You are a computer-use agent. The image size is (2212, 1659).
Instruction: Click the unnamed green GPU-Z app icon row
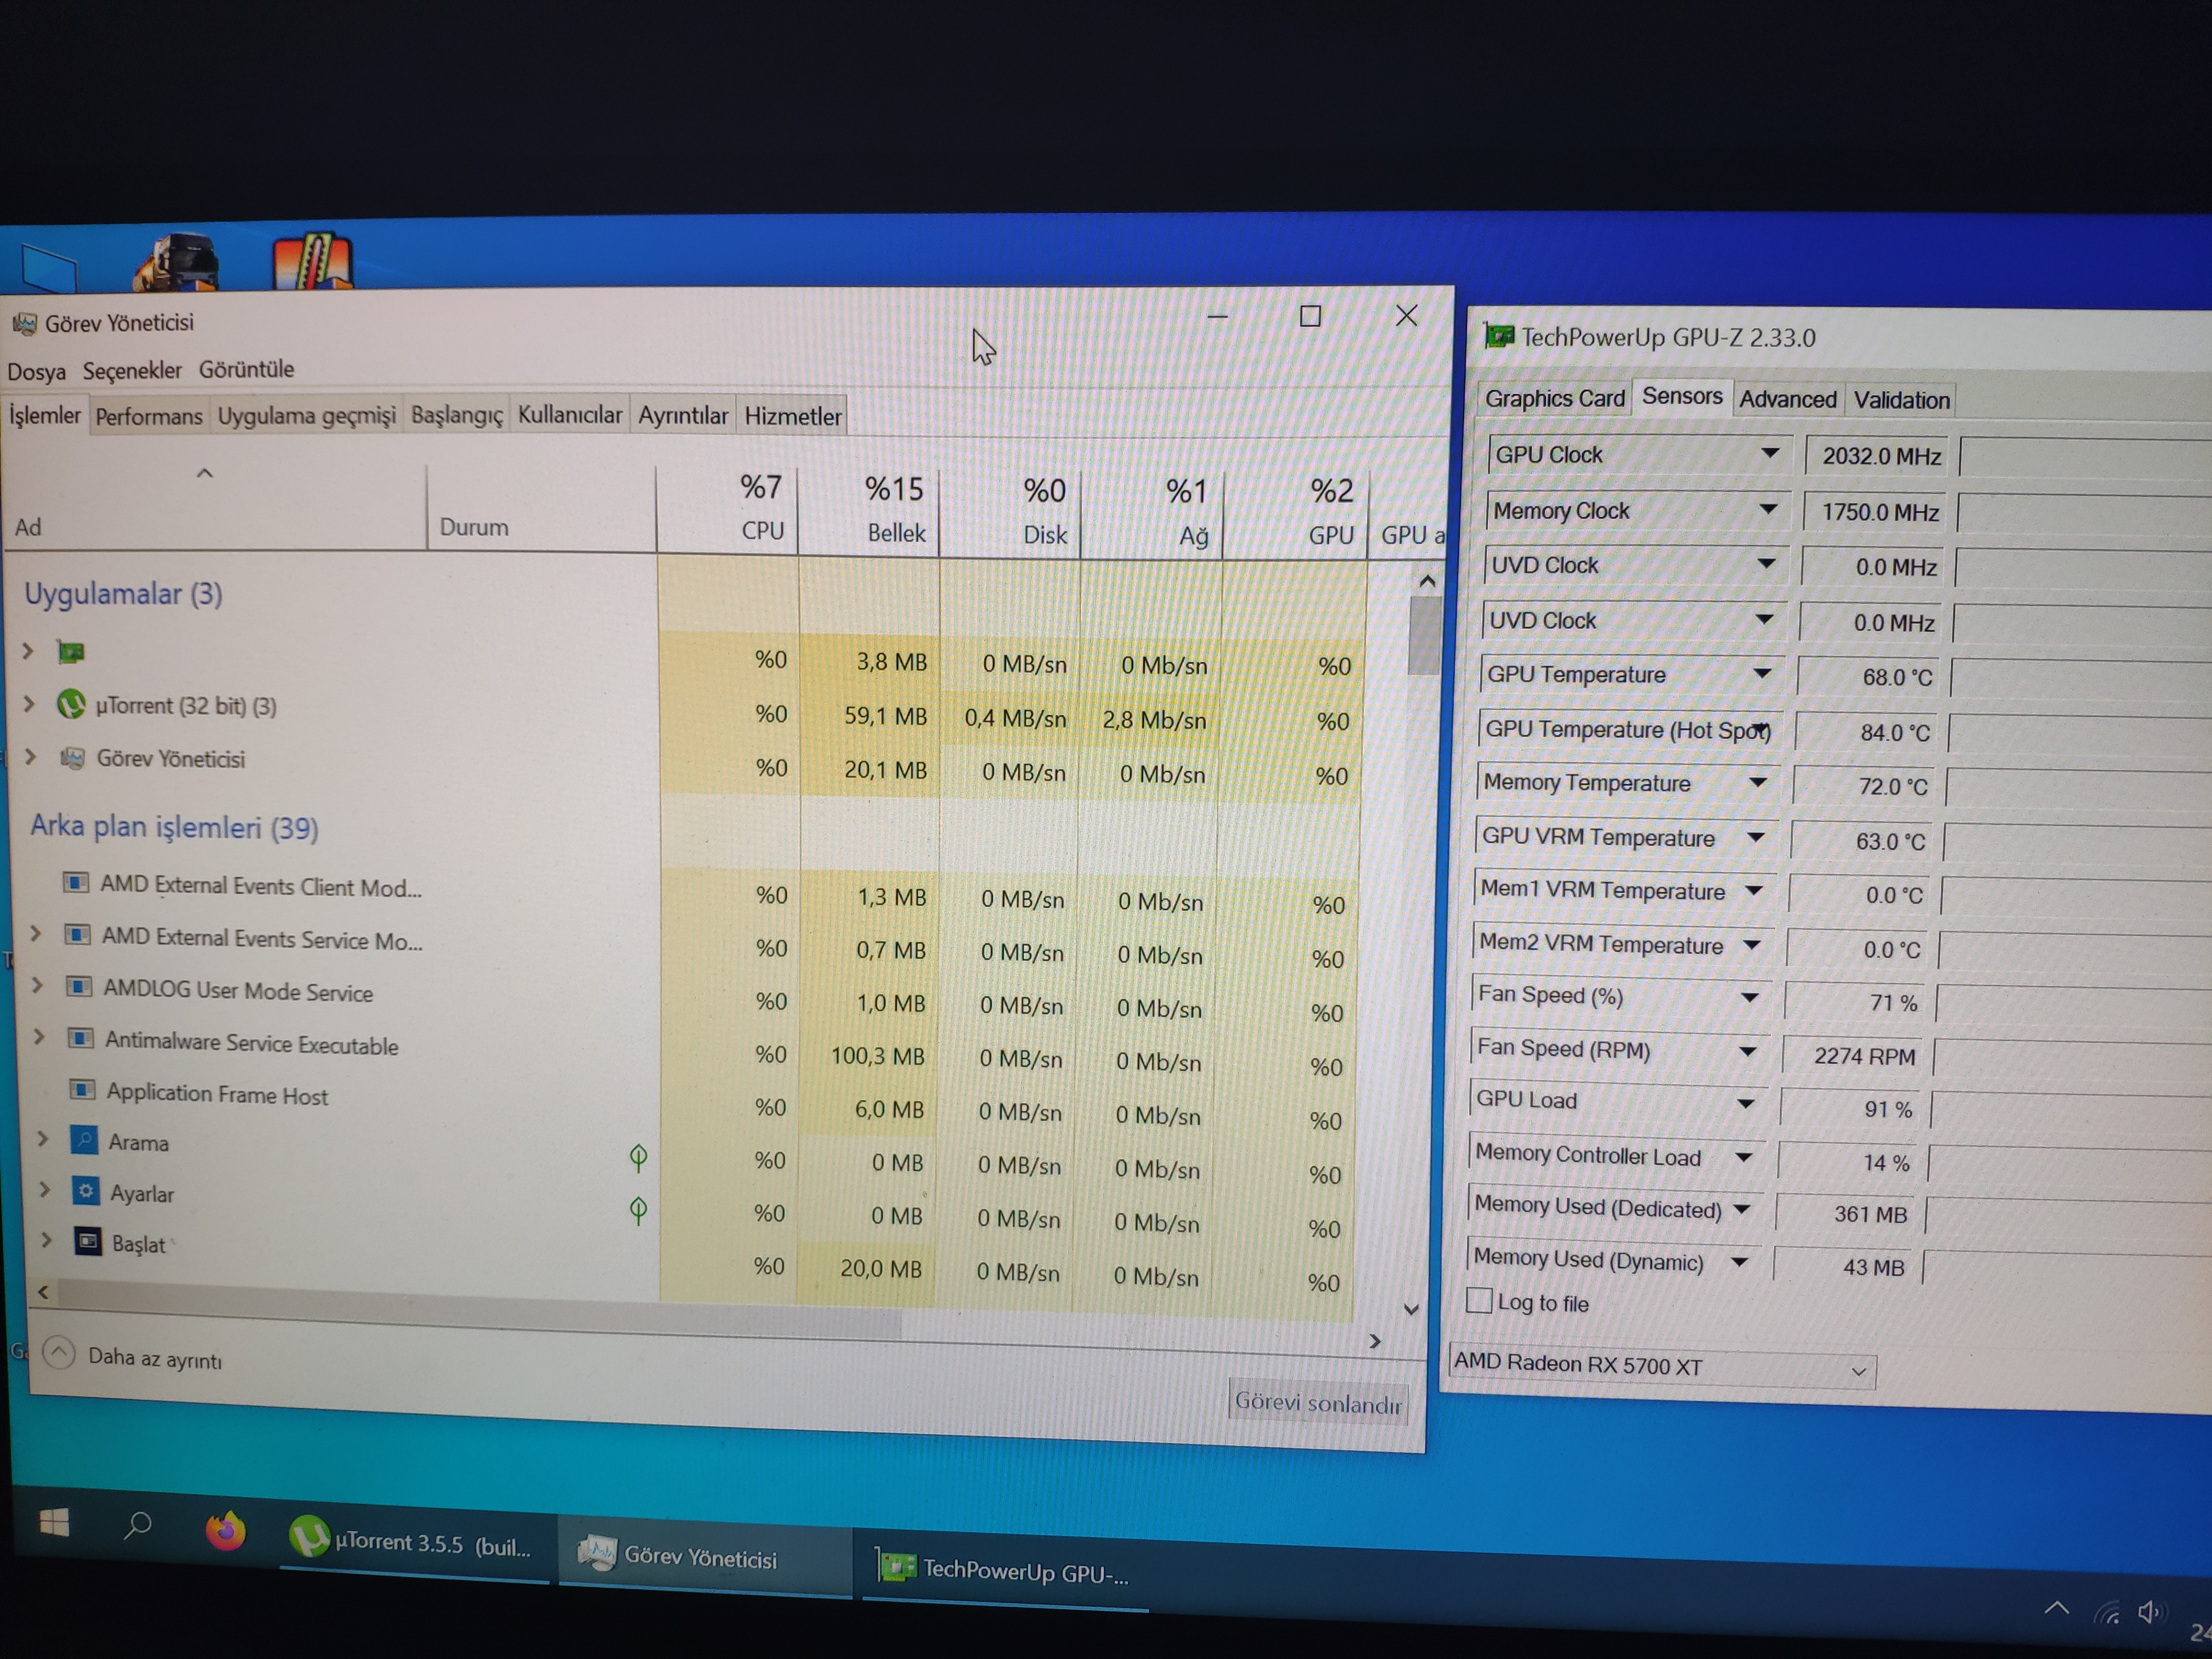[71, 652]
